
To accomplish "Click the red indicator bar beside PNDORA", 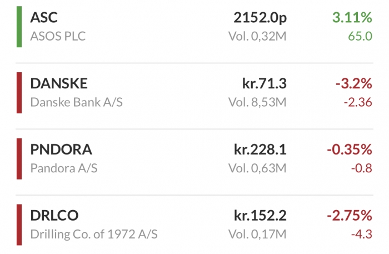I will tap(19, 159).
